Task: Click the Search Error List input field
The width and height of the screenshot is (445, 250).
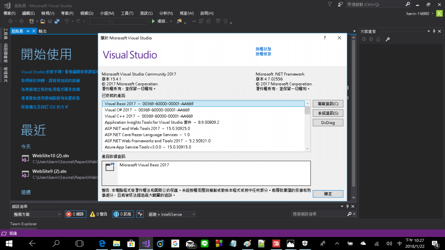Action: point(319,214)
